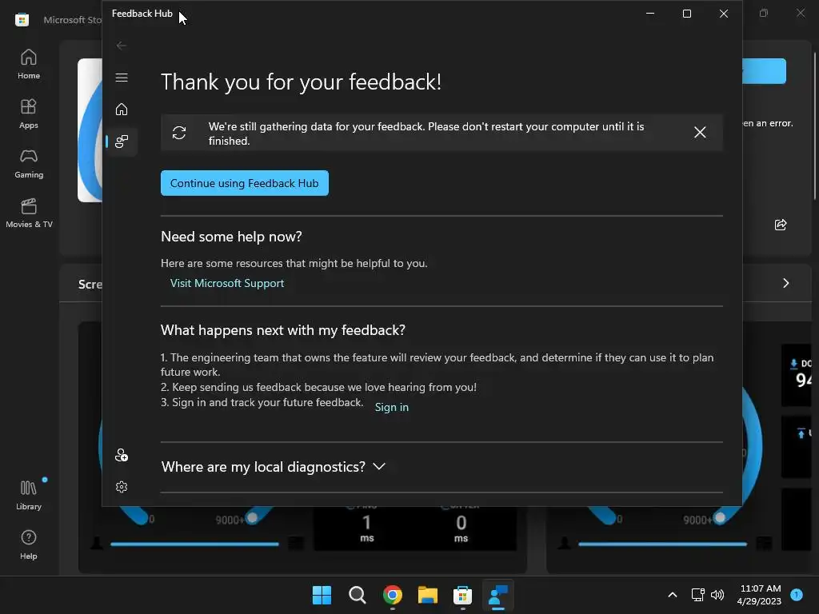Open Library in Microsoft Store sidebar
This screenshot has width=819, height=614.
pyautogui.click(x=29, y=495)
